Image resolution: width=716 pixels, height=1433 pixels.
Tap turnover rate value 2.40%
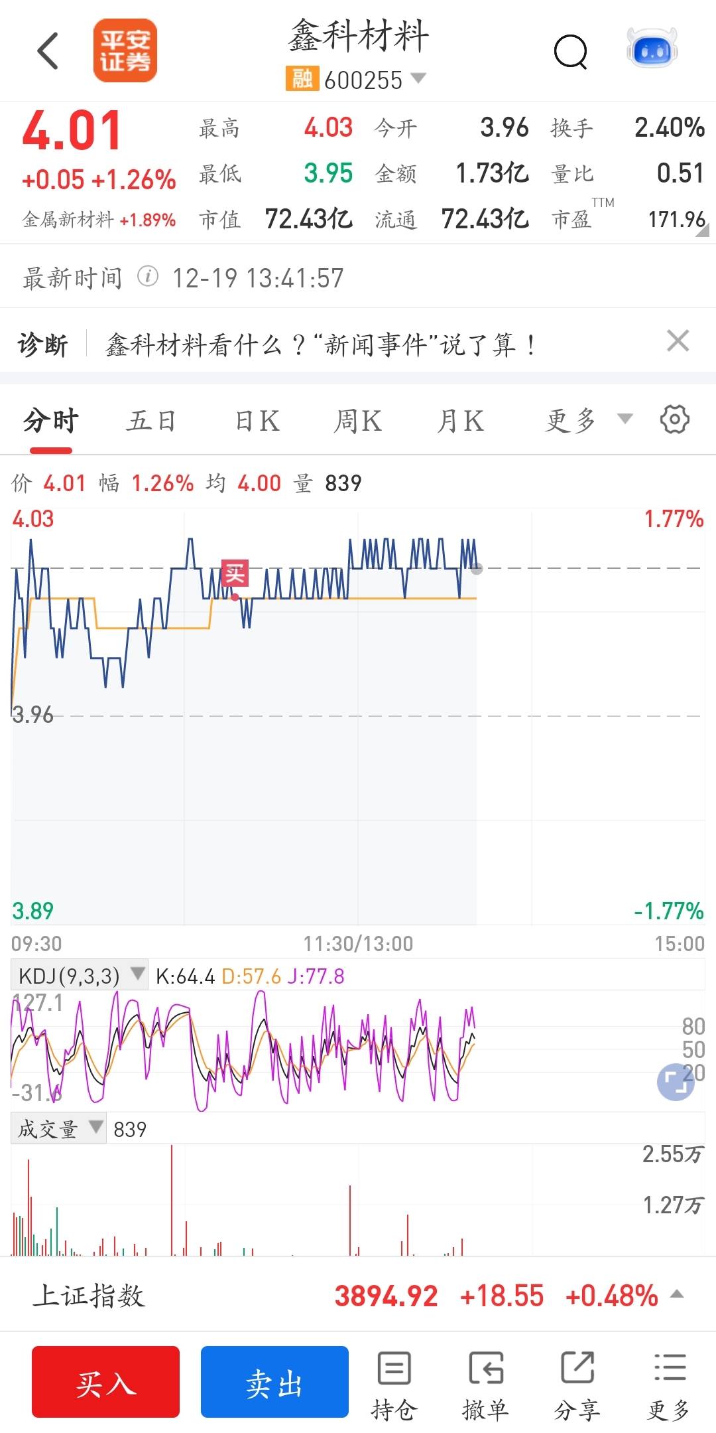[x=669, y=127]
